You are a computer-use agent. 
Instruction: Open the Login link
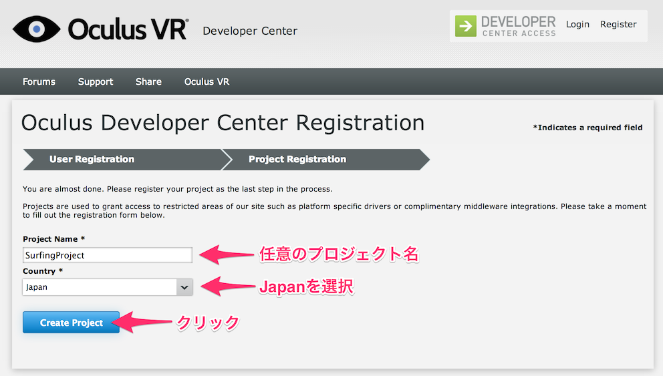point(577,25)
